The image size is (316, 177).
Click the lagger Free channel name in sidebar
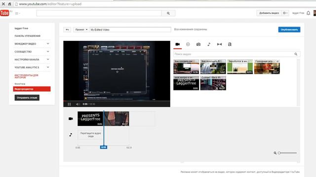coord(21,29)
